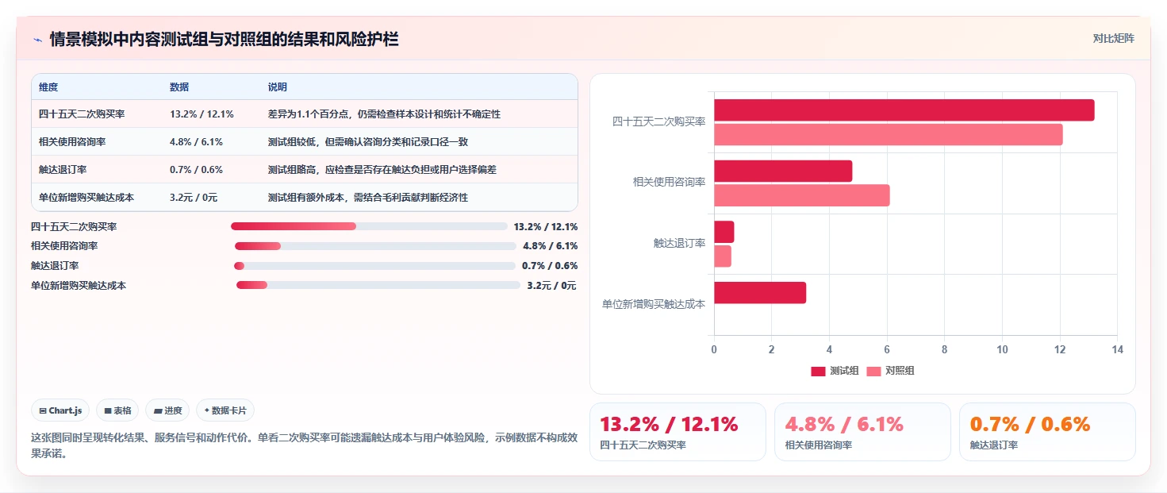Click the 测试组 bar for 触达退订率
Screen dimensions: 1167x493
point(724,232)
